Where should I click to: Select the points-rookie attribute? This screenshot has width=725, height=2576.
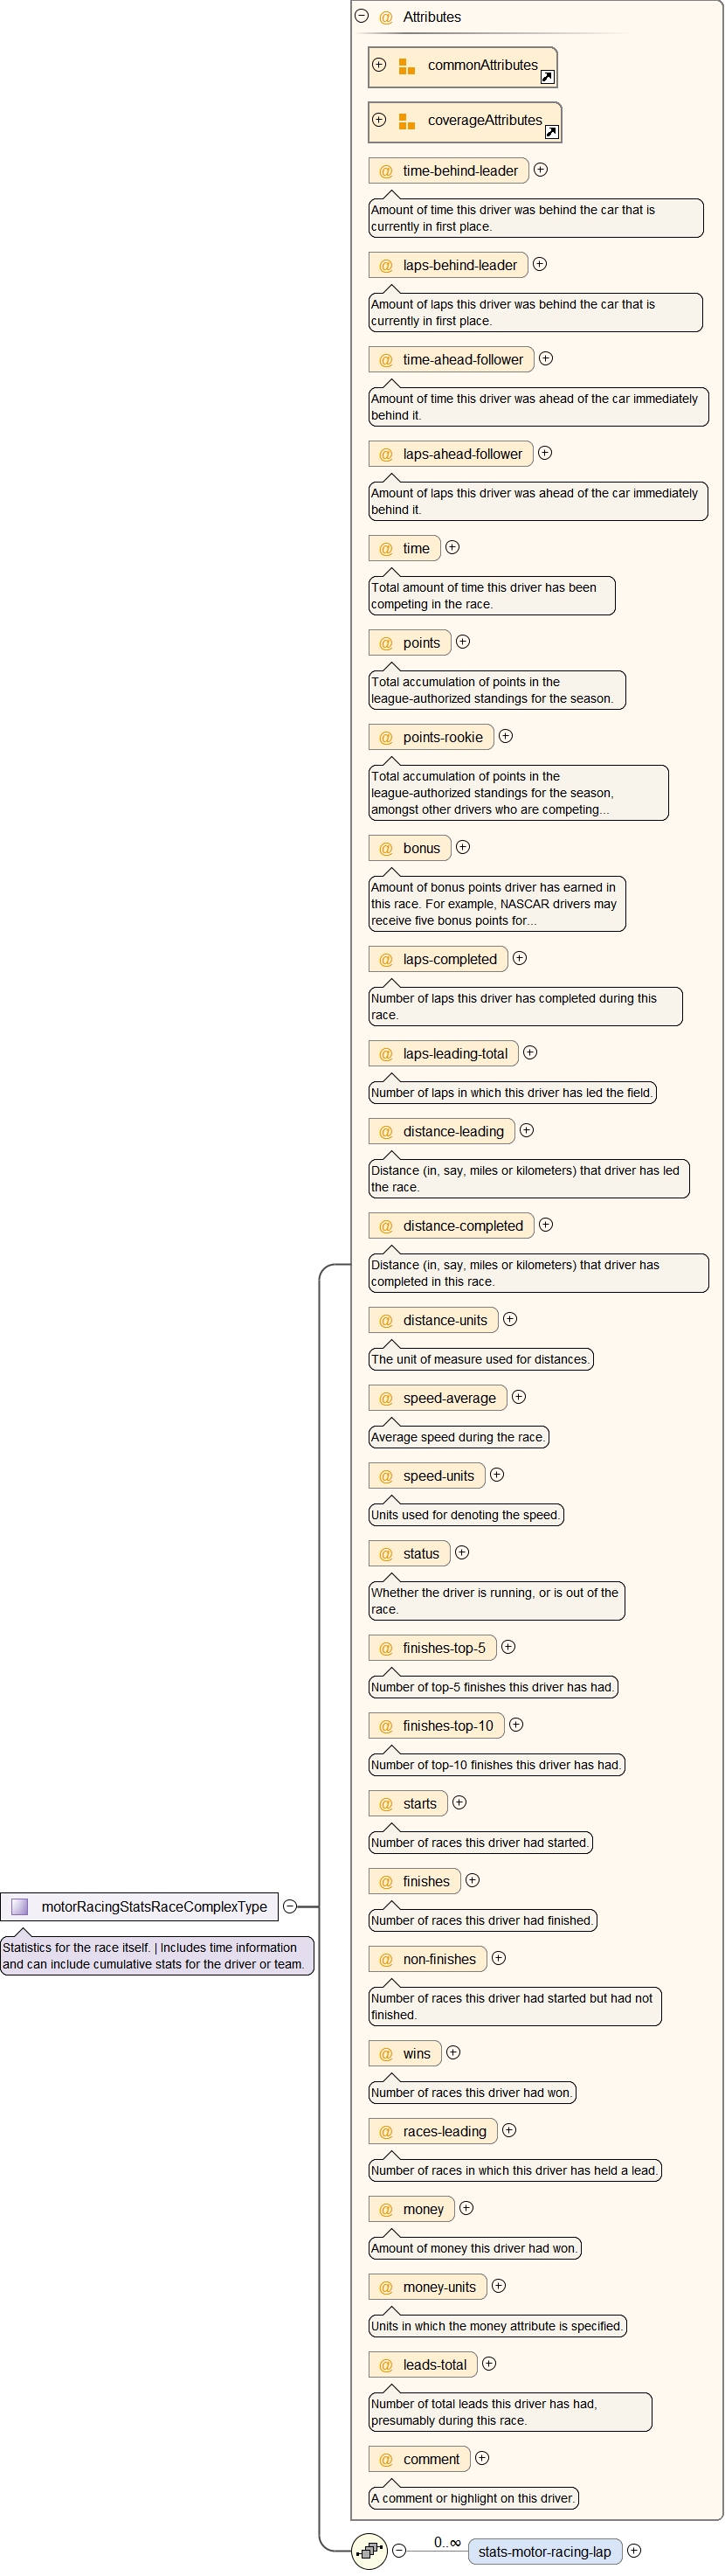pyautogui.click(x=441, y=737)
